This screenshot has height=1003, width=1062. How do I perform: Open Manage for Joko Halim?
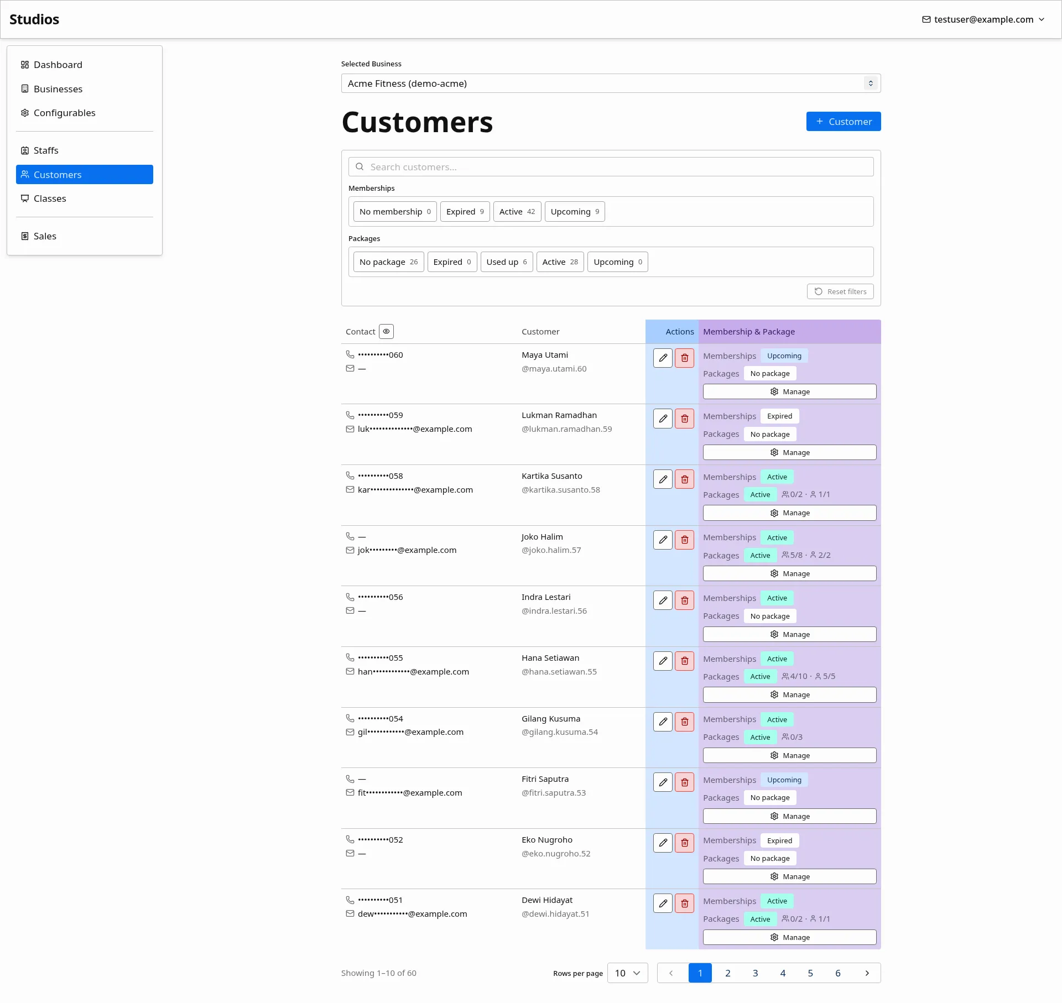[789, 573]
